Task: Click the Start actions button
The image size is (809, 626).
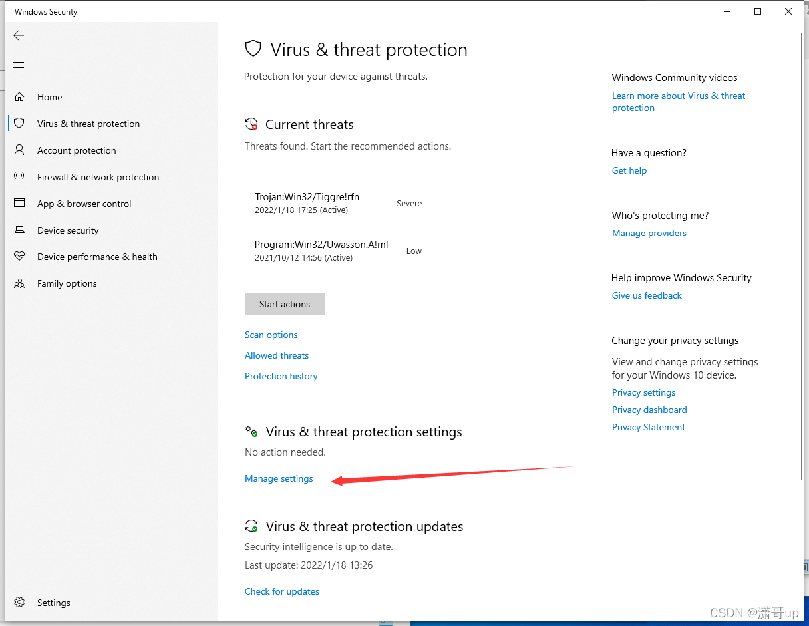Action: pyautogui.click(x=285, y=304)
